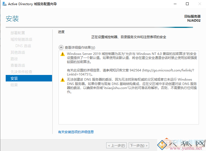Select 查看选项 in the sidebar
Screen dimensions: 206x151
coord(18,65)
